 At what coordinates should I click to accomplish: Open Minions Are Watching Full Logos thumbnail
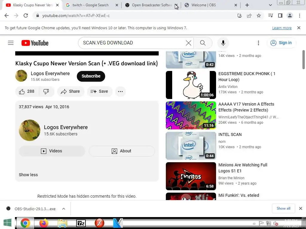[191, 176]
